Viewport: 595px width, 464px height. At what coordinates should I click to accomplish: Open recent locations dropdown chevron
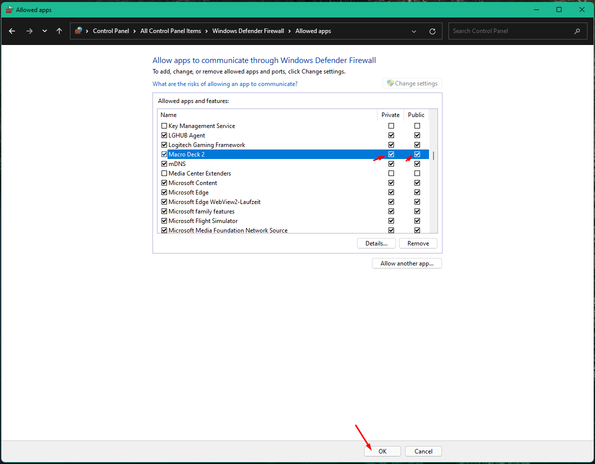[x=45, y=31]
